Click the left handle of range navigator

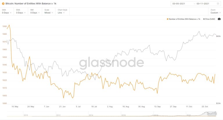[x=208, y=114]
